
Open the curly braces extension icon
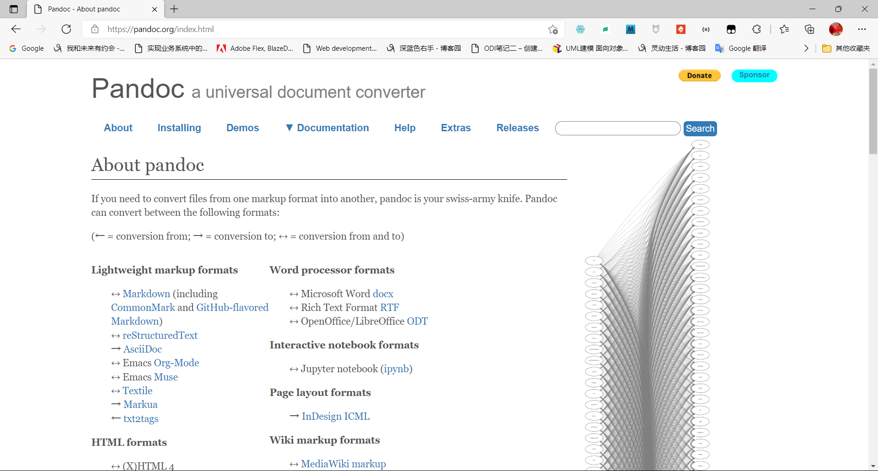pyautogui.click(x=706, y=29)
